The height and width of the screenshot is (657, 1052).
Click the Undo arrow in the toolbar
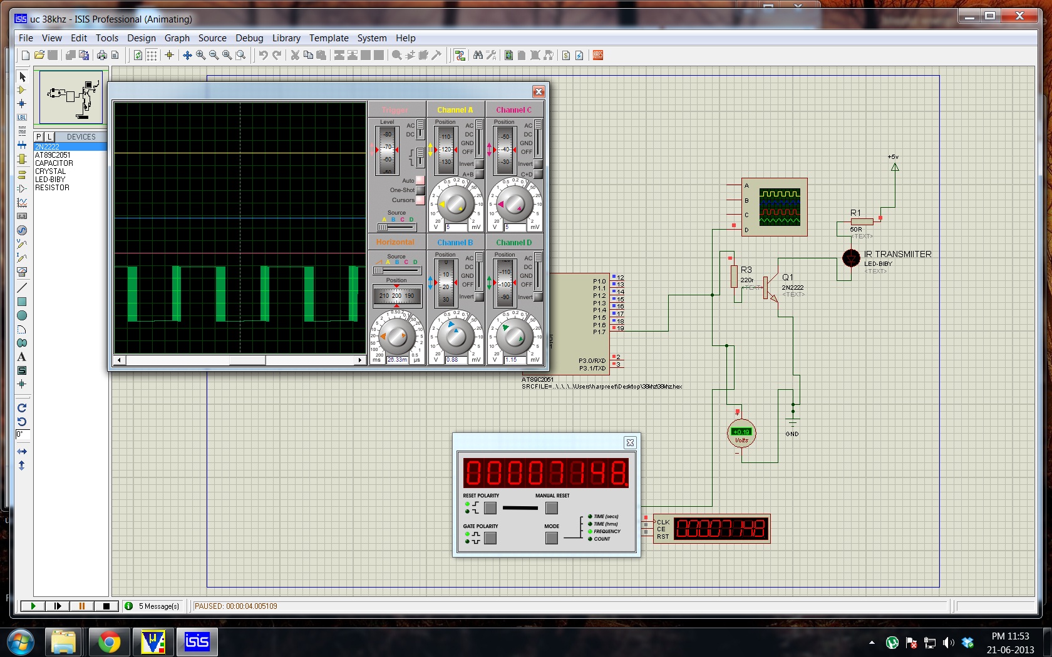pos(263,56)
